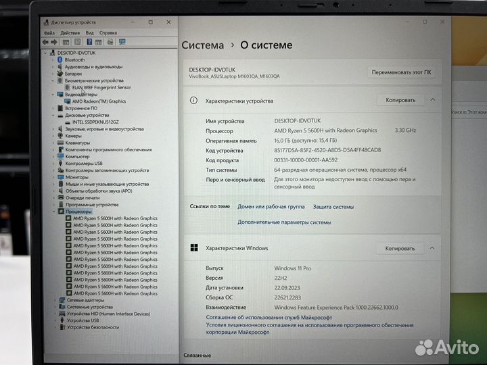487x365 pixels.
Task: Select Программные устройства in tree
Action: 92,205
